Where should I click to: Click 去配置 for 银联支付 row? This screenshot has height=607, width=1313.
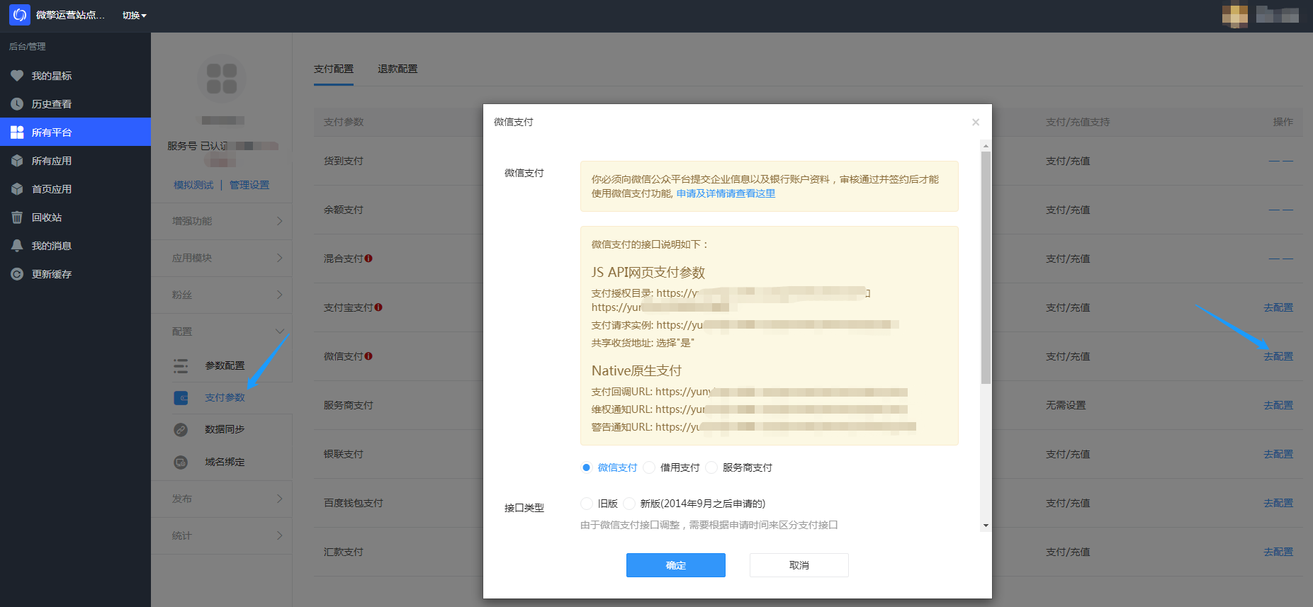tap(1278, 454)
